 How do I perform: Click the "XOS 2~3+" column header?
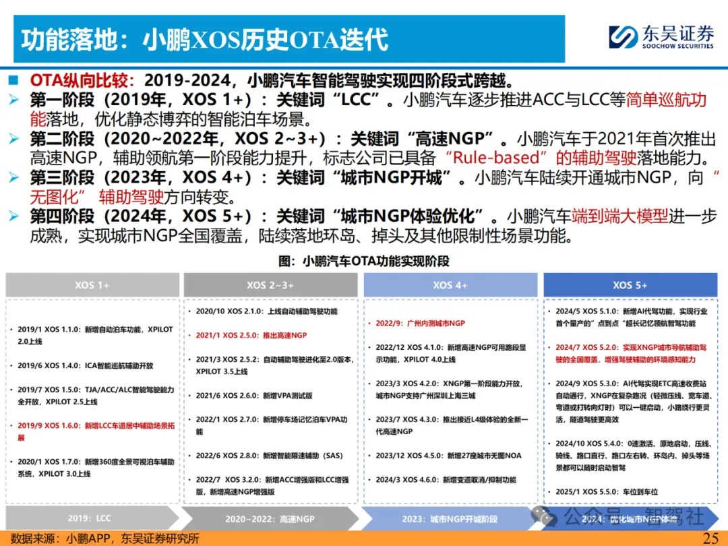271,285
